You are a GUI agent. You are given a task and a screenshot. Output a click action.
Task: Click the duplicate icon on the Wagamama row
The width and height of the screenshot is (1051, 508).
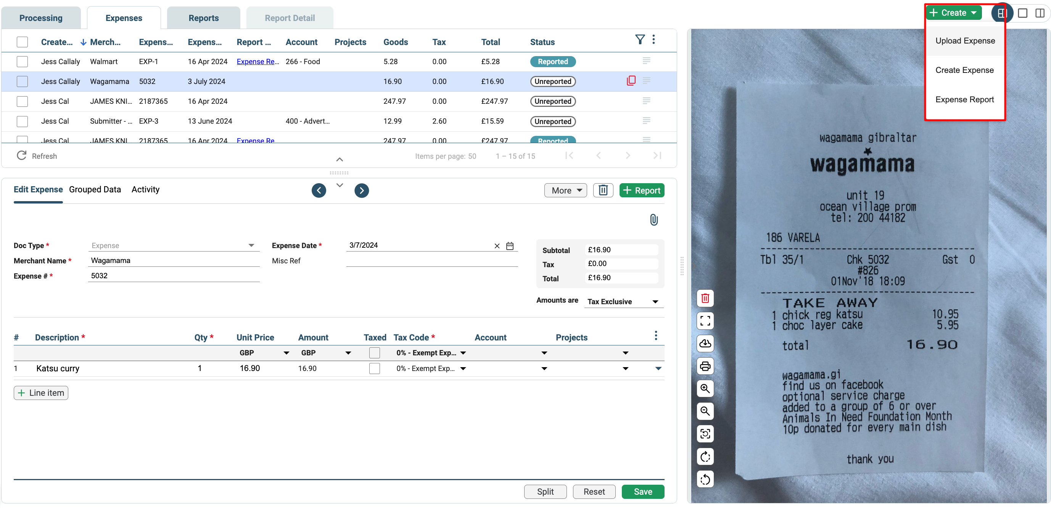pos(631,81)
